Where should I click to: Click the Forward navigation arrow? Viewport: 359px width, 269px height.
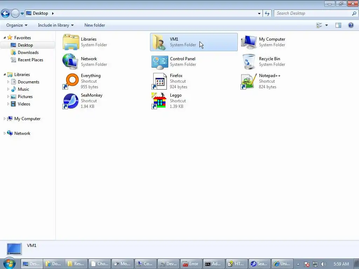[15, 13]
